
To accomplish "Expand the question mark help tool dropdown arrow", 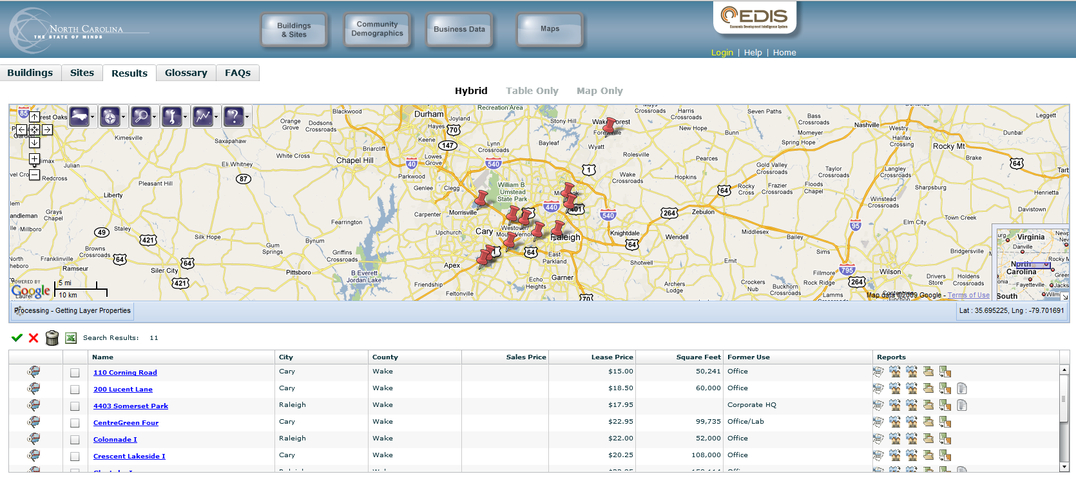I will click(x=247, y=117).
